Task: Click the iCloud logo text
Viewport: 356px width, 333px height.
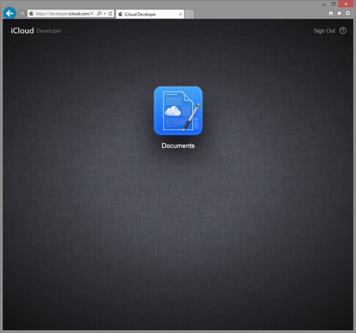Action: point(23,31)
